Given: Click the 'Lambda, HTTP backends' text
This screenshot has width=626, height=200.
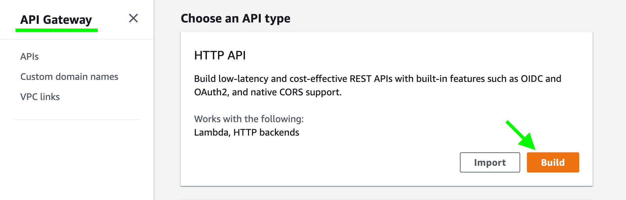Looking at the screenshot, I should (247, 133).
